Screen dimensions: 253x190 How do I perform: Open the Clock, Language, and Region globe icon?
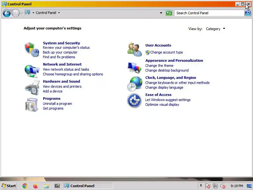tap(135, 84)
